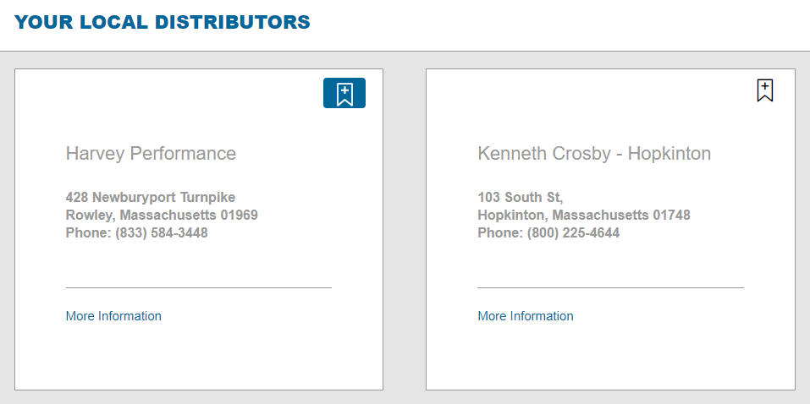Click Harvey Performance phone number (833) 584-3448
The height and width of the screenshot is (404, 810).
click(162, 233)
